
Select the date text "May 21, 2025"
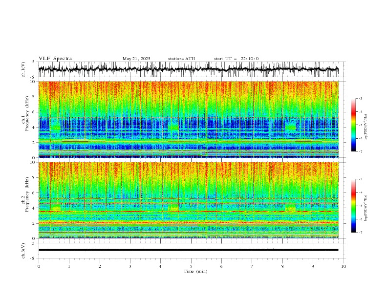point(136,59)
